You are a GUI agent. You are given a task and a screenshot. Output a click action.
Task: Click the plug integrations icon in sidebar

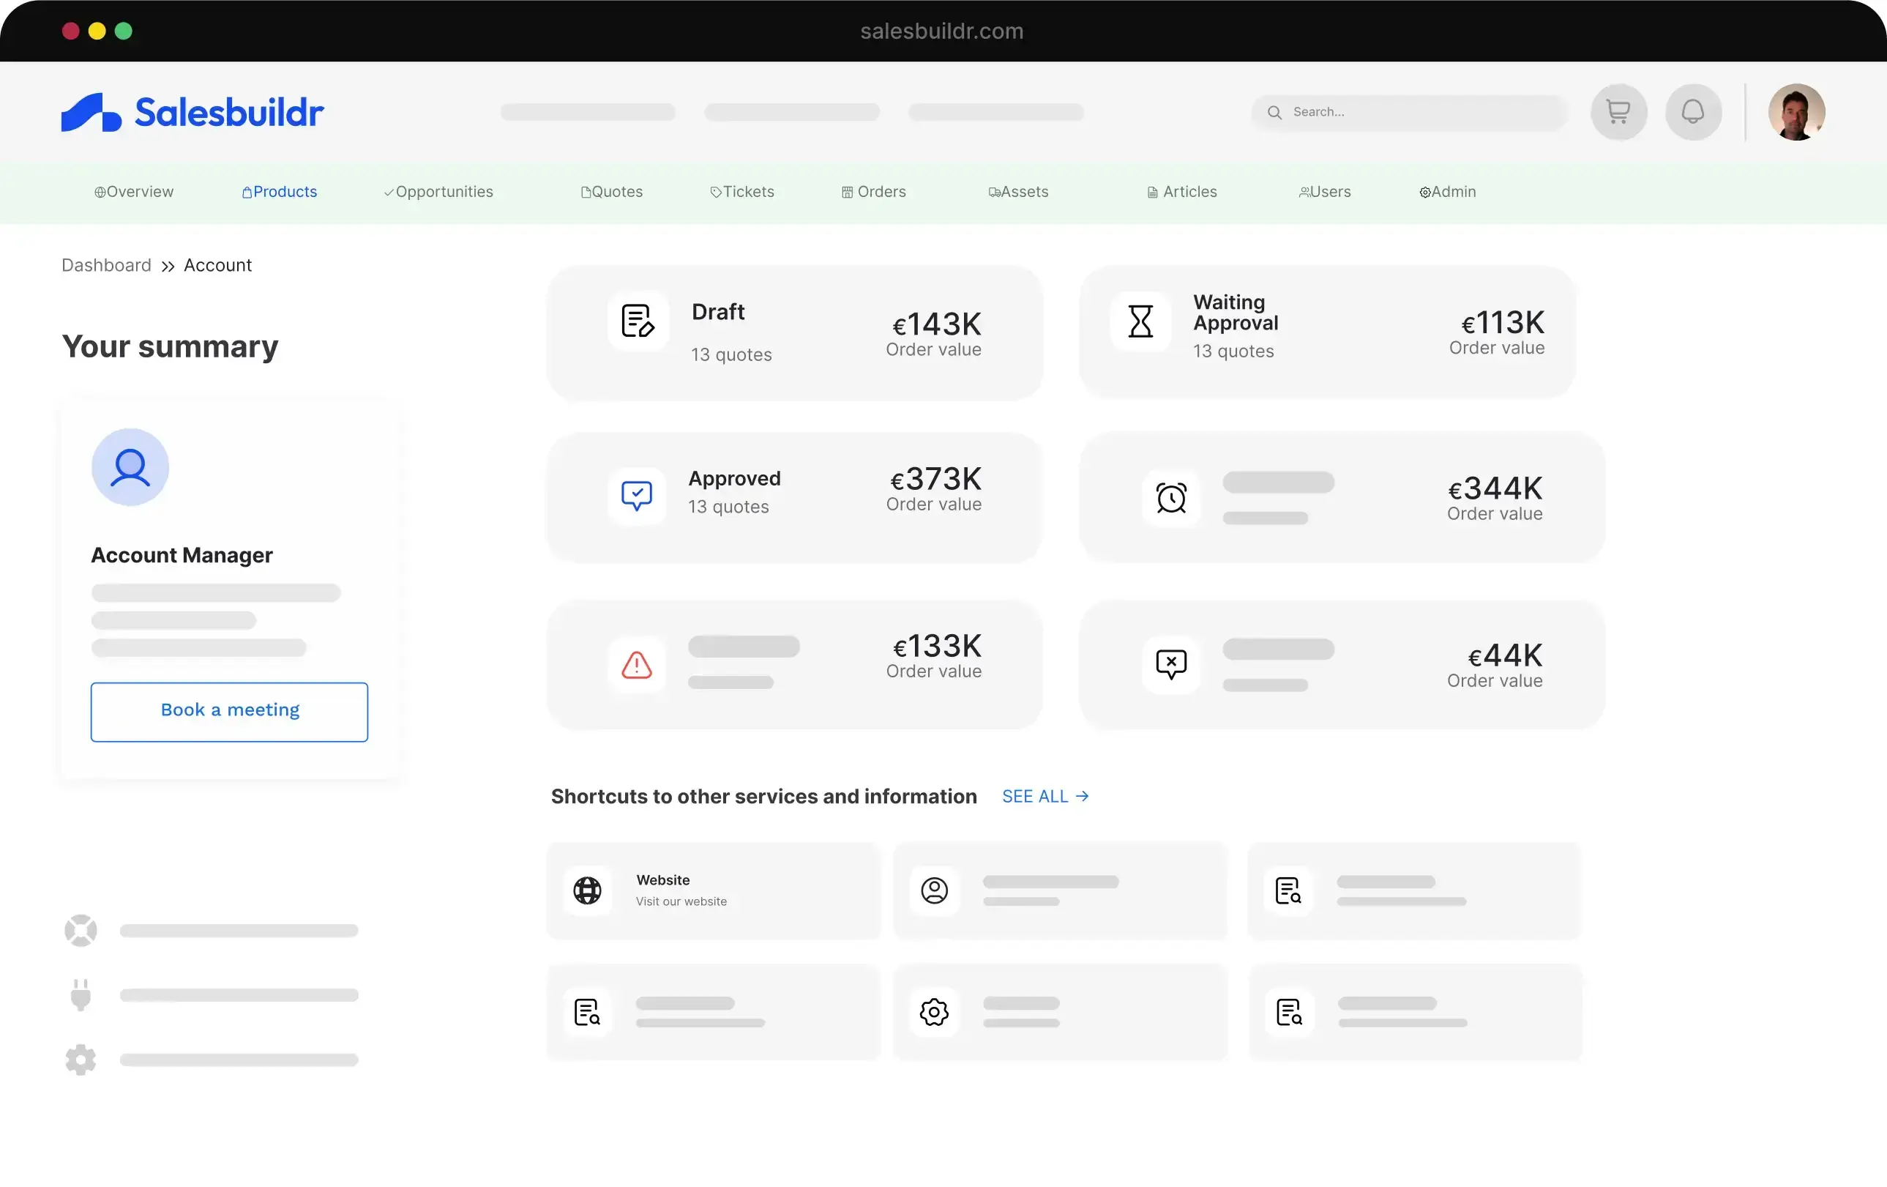(81, 996)
